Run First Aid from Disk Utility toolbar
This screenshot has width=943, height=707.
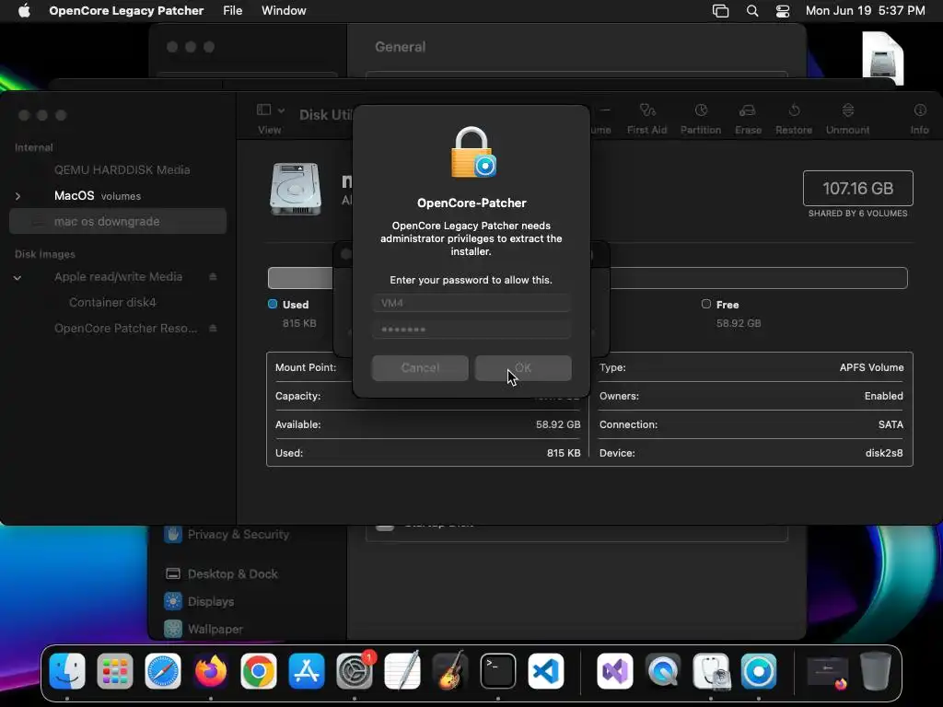click(646, 119)
